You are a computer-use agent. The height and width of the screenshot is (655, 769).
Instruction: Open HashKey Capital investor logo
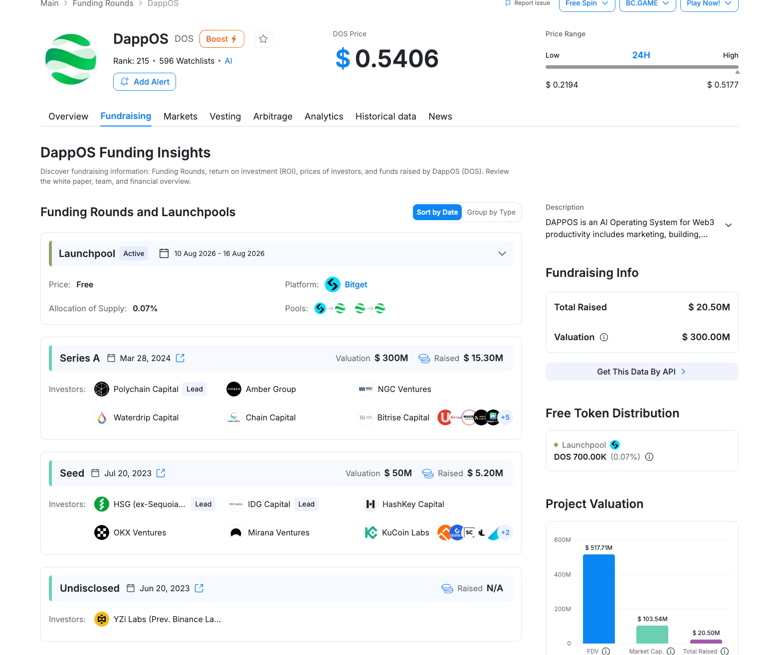point(371,504)
